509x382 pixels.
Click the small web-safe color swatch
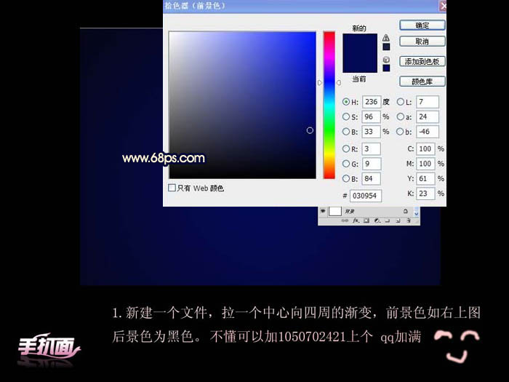[x=386, y=68]
